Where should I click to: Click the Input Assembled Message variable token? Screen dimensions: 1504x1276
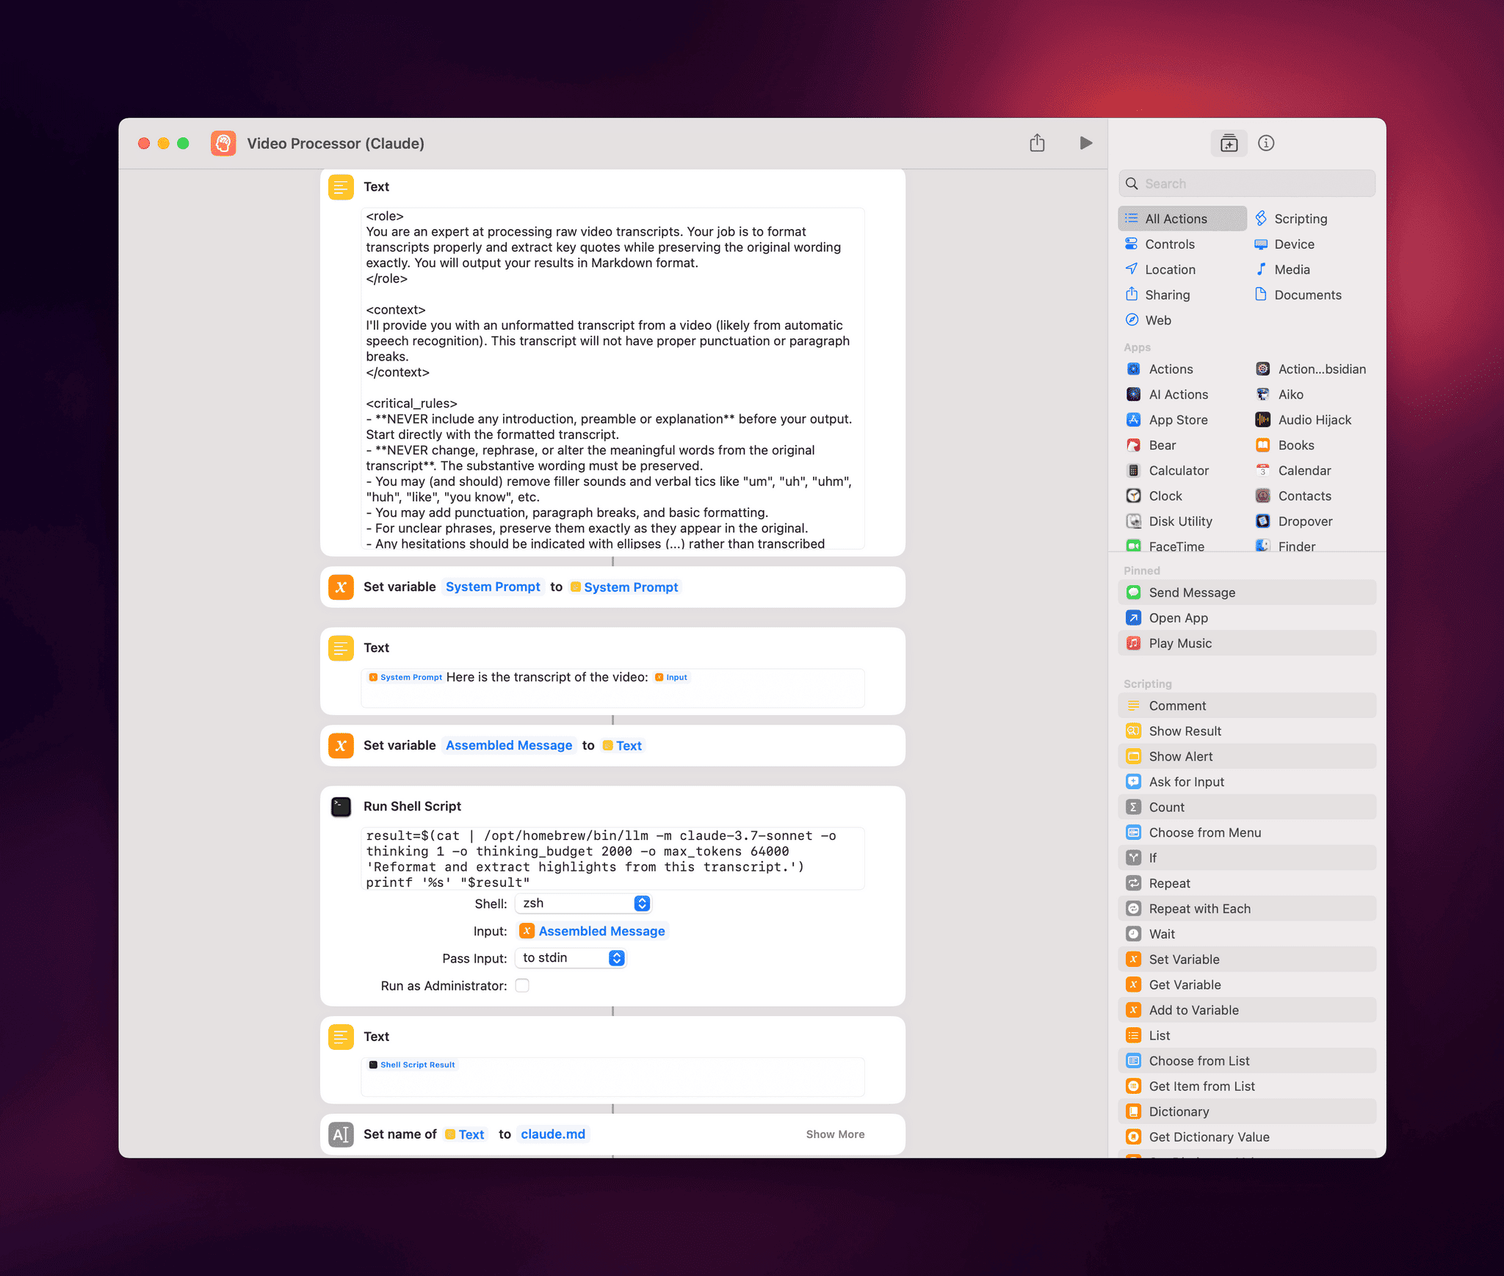(593, 931)
